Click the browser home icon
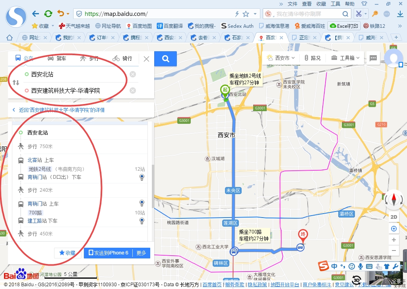The height and width of the screenshot is (289, 407). tap(10, 38)
